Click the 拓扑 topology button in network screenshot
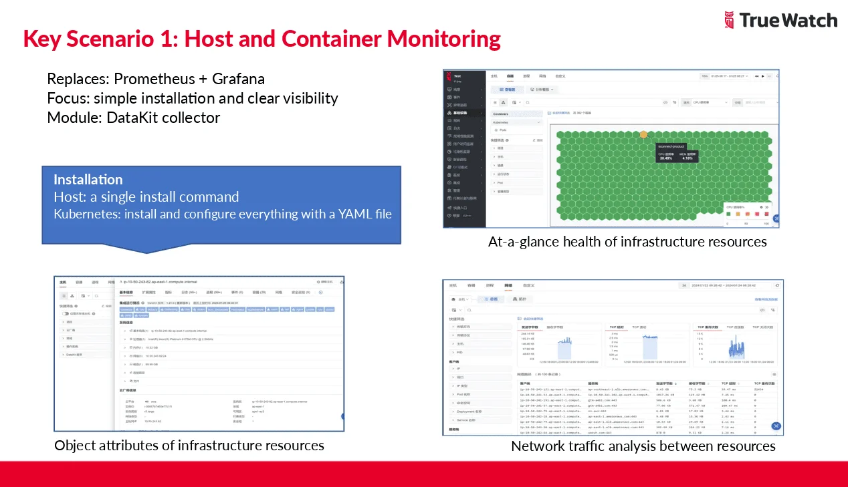Screen dimensions: 848x487 (x=520, y=299)
